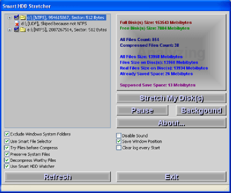The width and height of the screenshot is (231, 193).
Task: Expand the e:\ drive tree node
Action: [9, 30]
